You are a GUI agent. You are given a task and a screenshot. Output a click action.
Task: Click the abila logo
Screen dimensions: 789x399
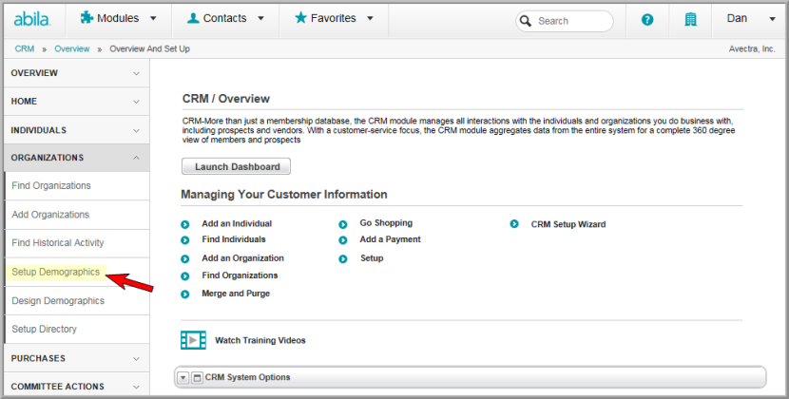click(31, 20)
